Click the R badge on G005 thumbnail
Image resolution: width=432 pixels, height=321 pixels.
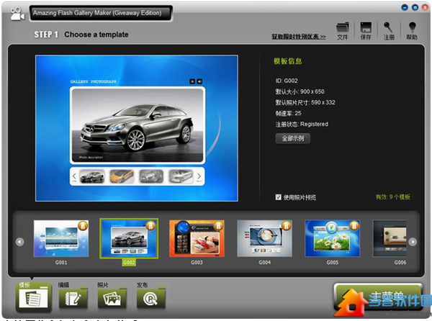click(x=354, y=226)
